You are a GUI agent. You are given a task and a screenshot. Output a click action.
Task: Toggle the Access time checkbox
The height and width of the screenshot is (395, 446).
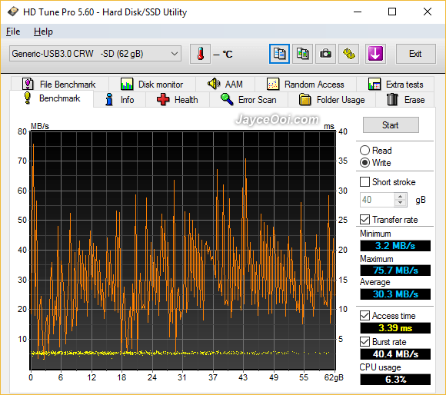[x=364, y=316]
